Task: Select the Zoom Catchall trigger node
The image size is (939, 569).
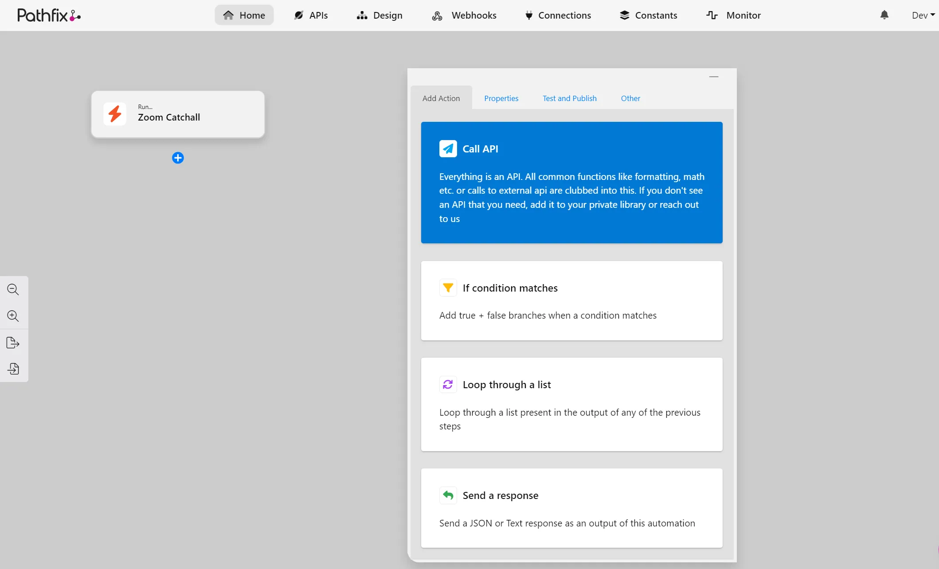Action: (x=178, y=114)
